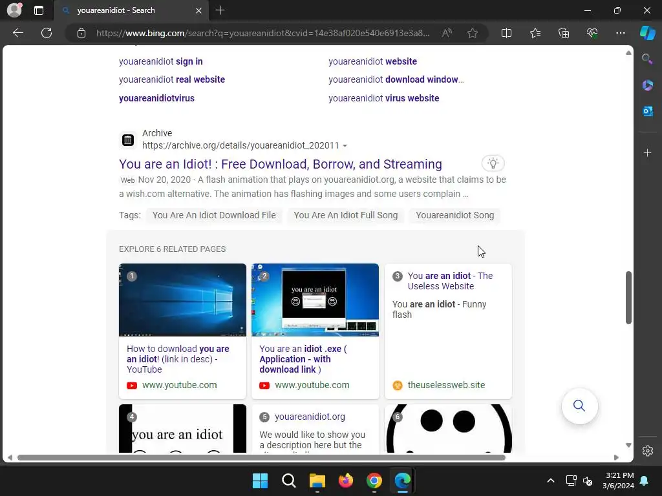This screenshot has width=662, height=496.
Task: Click the vertical scrollbar thumb
Action: point(628,298)
